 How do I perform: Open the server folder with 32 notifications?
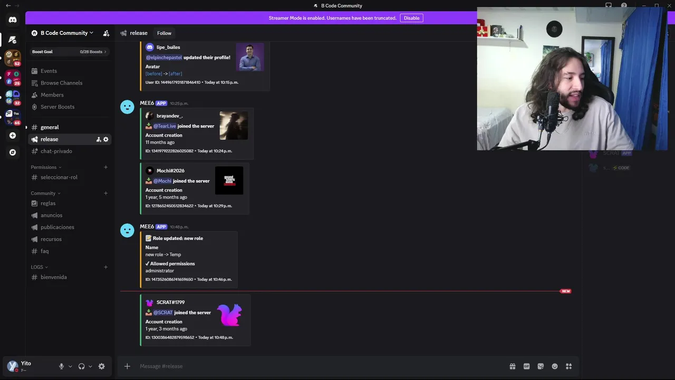[x=13, y=98]
